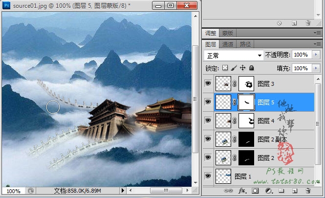Click the fill value field 100%
This screenshot has width=325, height=198.
302,68
